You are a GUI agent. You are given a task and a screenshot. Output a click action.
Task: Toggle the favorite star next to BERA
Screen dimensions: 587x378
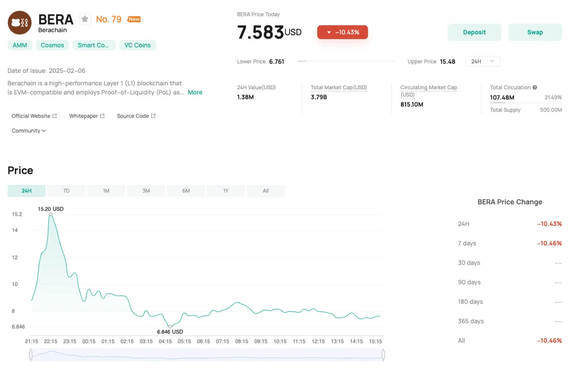point(85,19)
